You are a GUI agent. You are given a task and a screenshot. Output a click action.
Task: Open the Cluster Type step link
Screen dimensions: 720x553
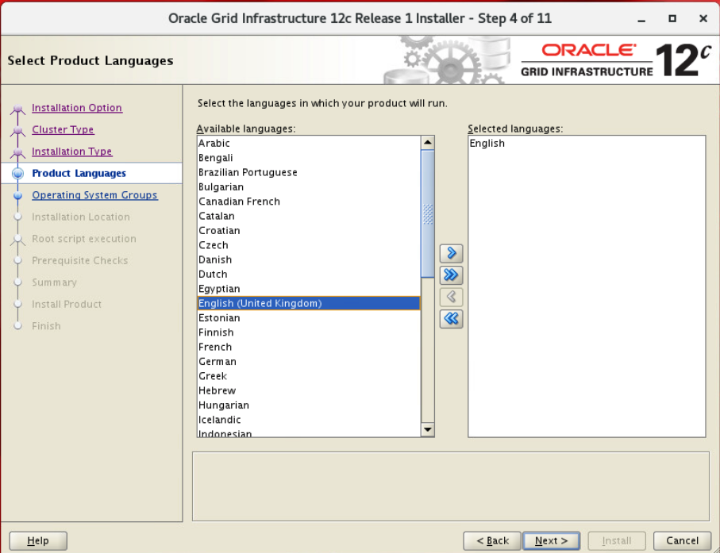63,130
